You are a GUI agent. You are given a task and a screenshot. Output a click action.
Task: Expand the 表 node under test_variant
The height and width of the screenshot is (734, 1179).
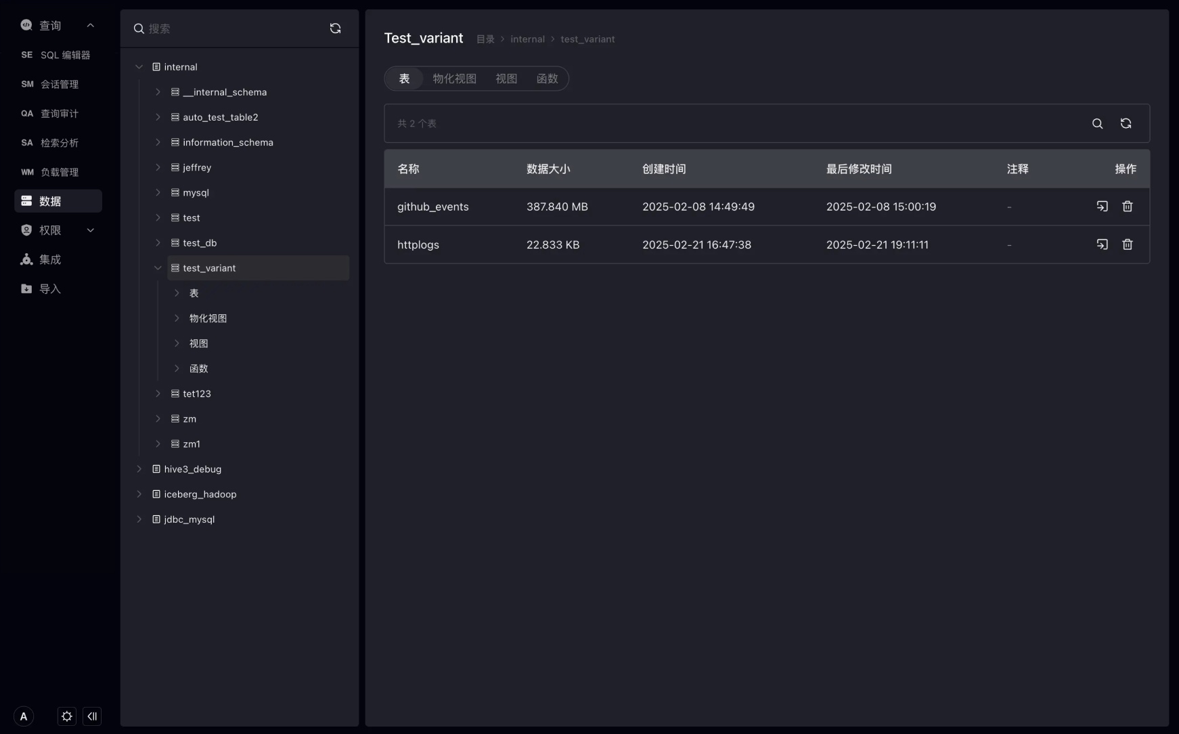(x=177, y=293)
